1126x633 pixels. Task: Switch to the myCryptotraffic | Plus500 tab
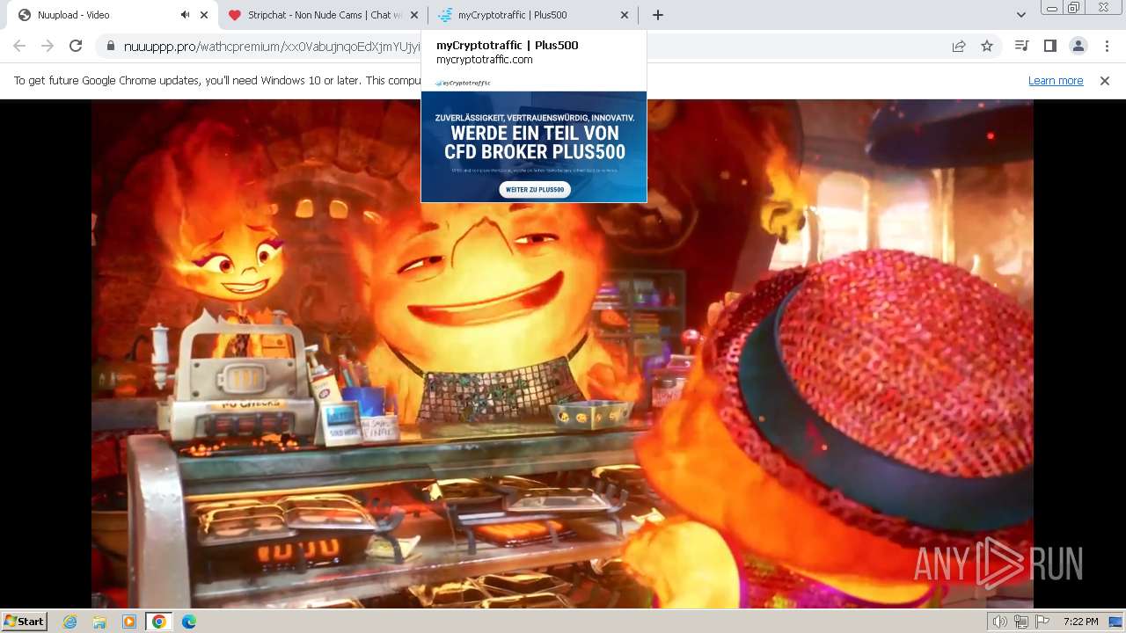(532, 15)
